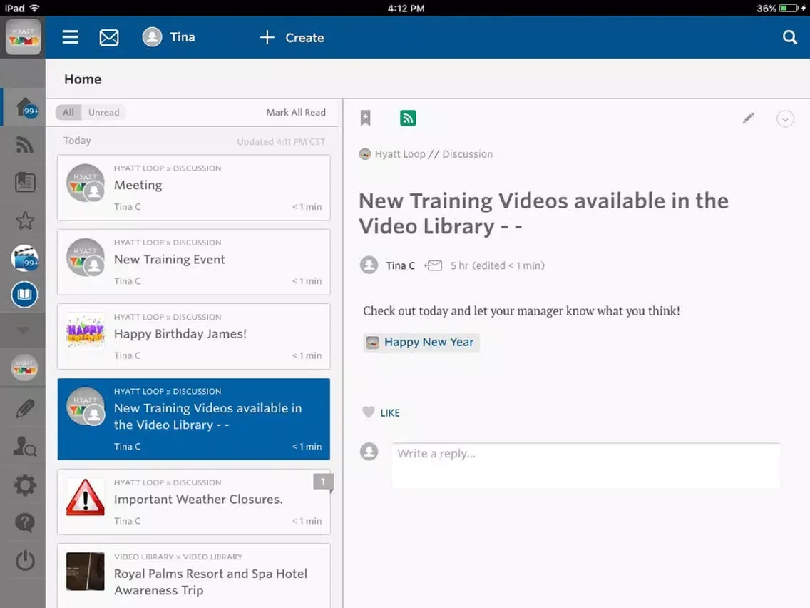This screenshot has width=810, height=608.
Task: Tap the Wi-Fi status icon
Action: [x=35, y=8]
